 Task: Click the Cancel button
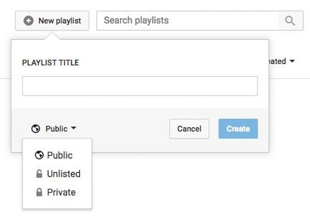[189, 129]
